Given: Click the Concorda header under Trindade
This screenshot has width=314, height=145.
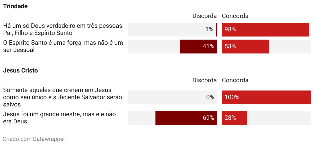Looking at the screenshot, I should [235, 16].
